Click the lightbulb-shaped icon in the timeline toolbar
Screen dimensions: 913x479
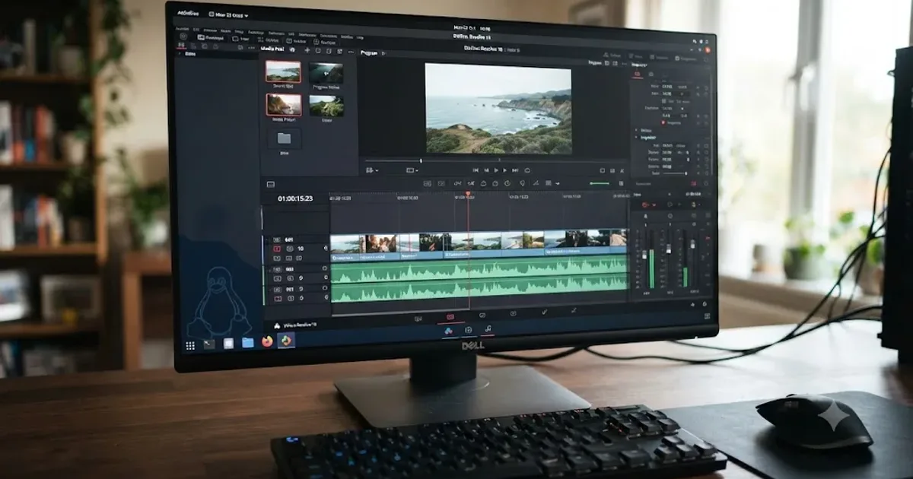coord(522,183)
